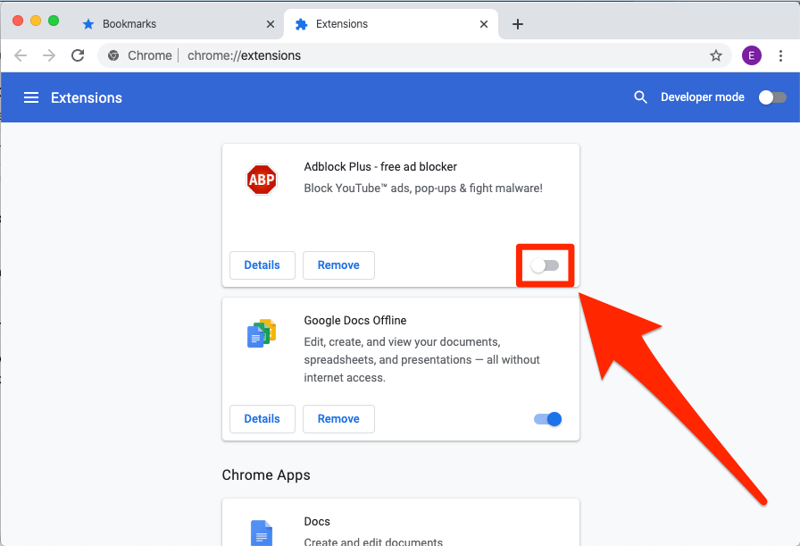Click the 'Adblock Plus - free ad blocker' title
The height and width of the screenshot is (546, 800).
(380, 166)
